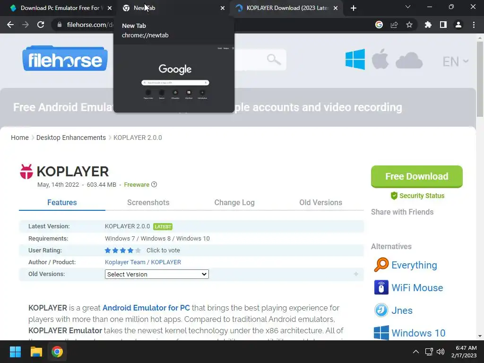Click the Everything alternative icon
This screenshot has height=363, width=484.
pos(381,265)
